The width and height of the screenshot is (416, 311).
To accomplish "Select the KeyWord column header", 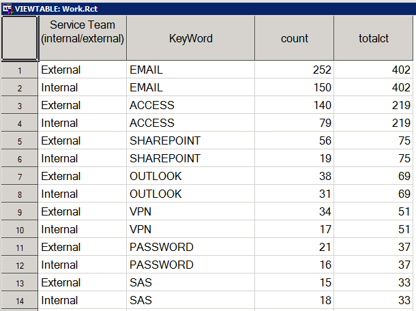I will click(191, 38).
